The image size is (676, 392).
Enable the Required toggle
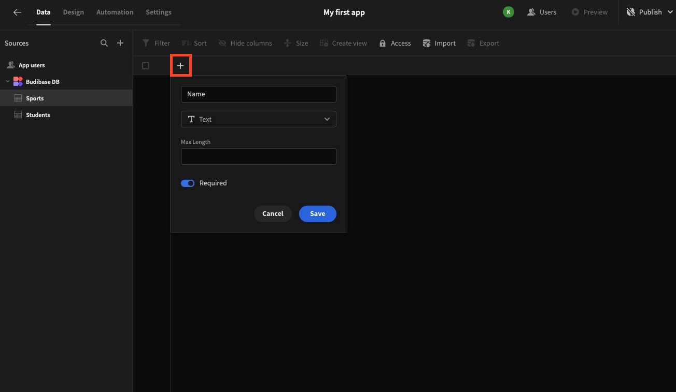[x=188, y=183]
